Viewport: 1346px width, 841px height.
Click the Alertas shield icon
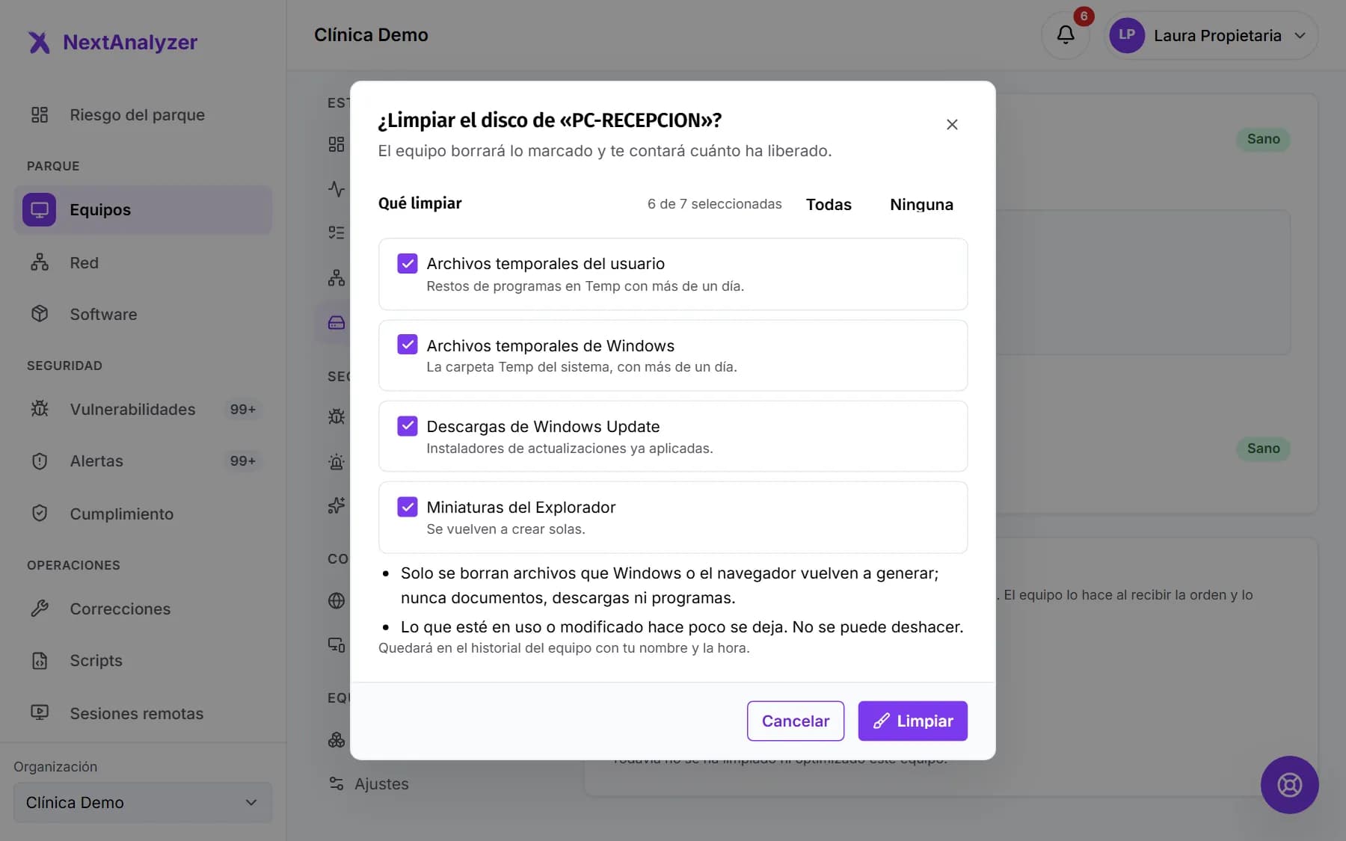[40, 460]
